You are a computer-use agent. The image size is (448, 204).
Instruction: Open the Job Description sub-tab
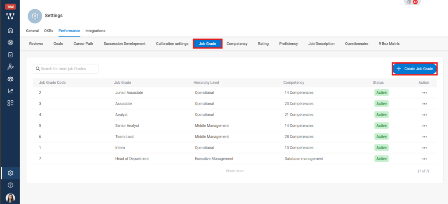pos(322,44)
